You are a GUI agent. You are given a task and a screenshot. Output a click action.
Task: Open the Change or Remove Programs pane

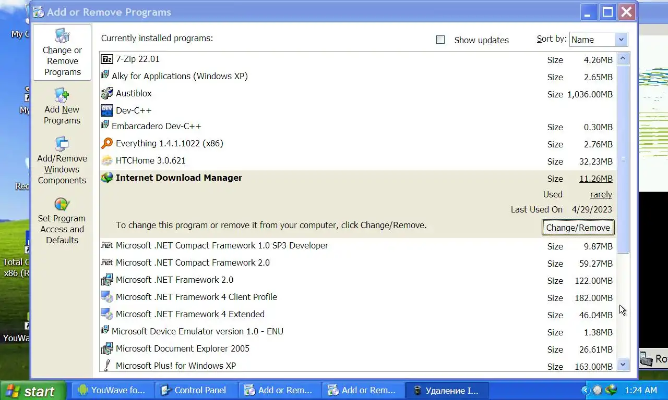coord(62,52)
